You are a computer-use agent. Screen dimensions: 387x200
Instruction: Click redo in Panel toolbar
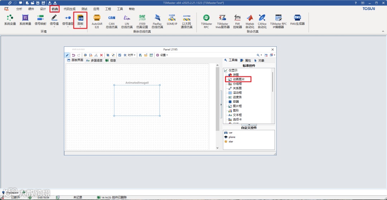click(78, 55)
